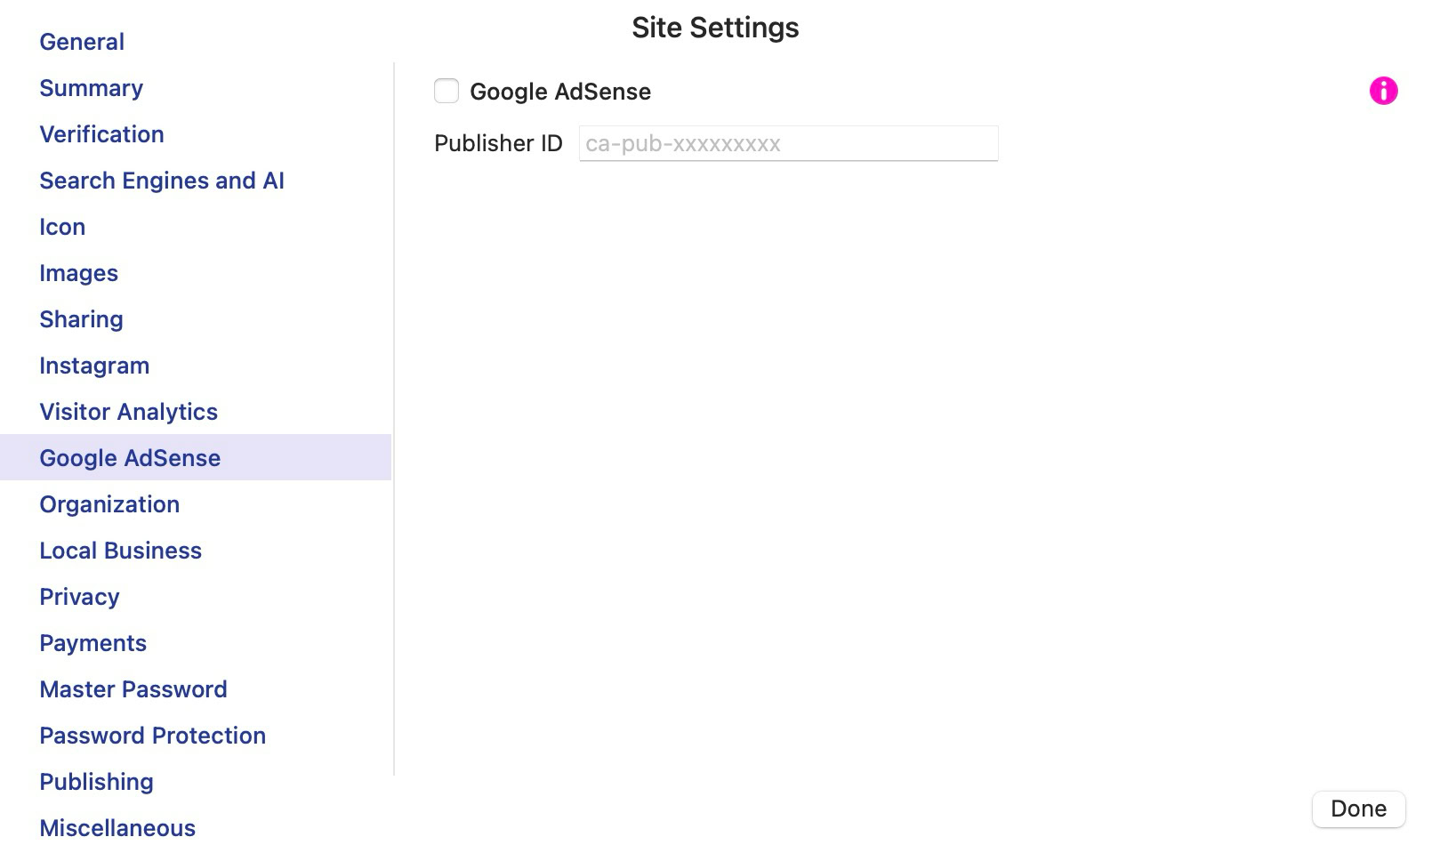The width and height of the screenshot is (1432, 845).
Task: Switch to Sharing settings
Action: (81, 319)
